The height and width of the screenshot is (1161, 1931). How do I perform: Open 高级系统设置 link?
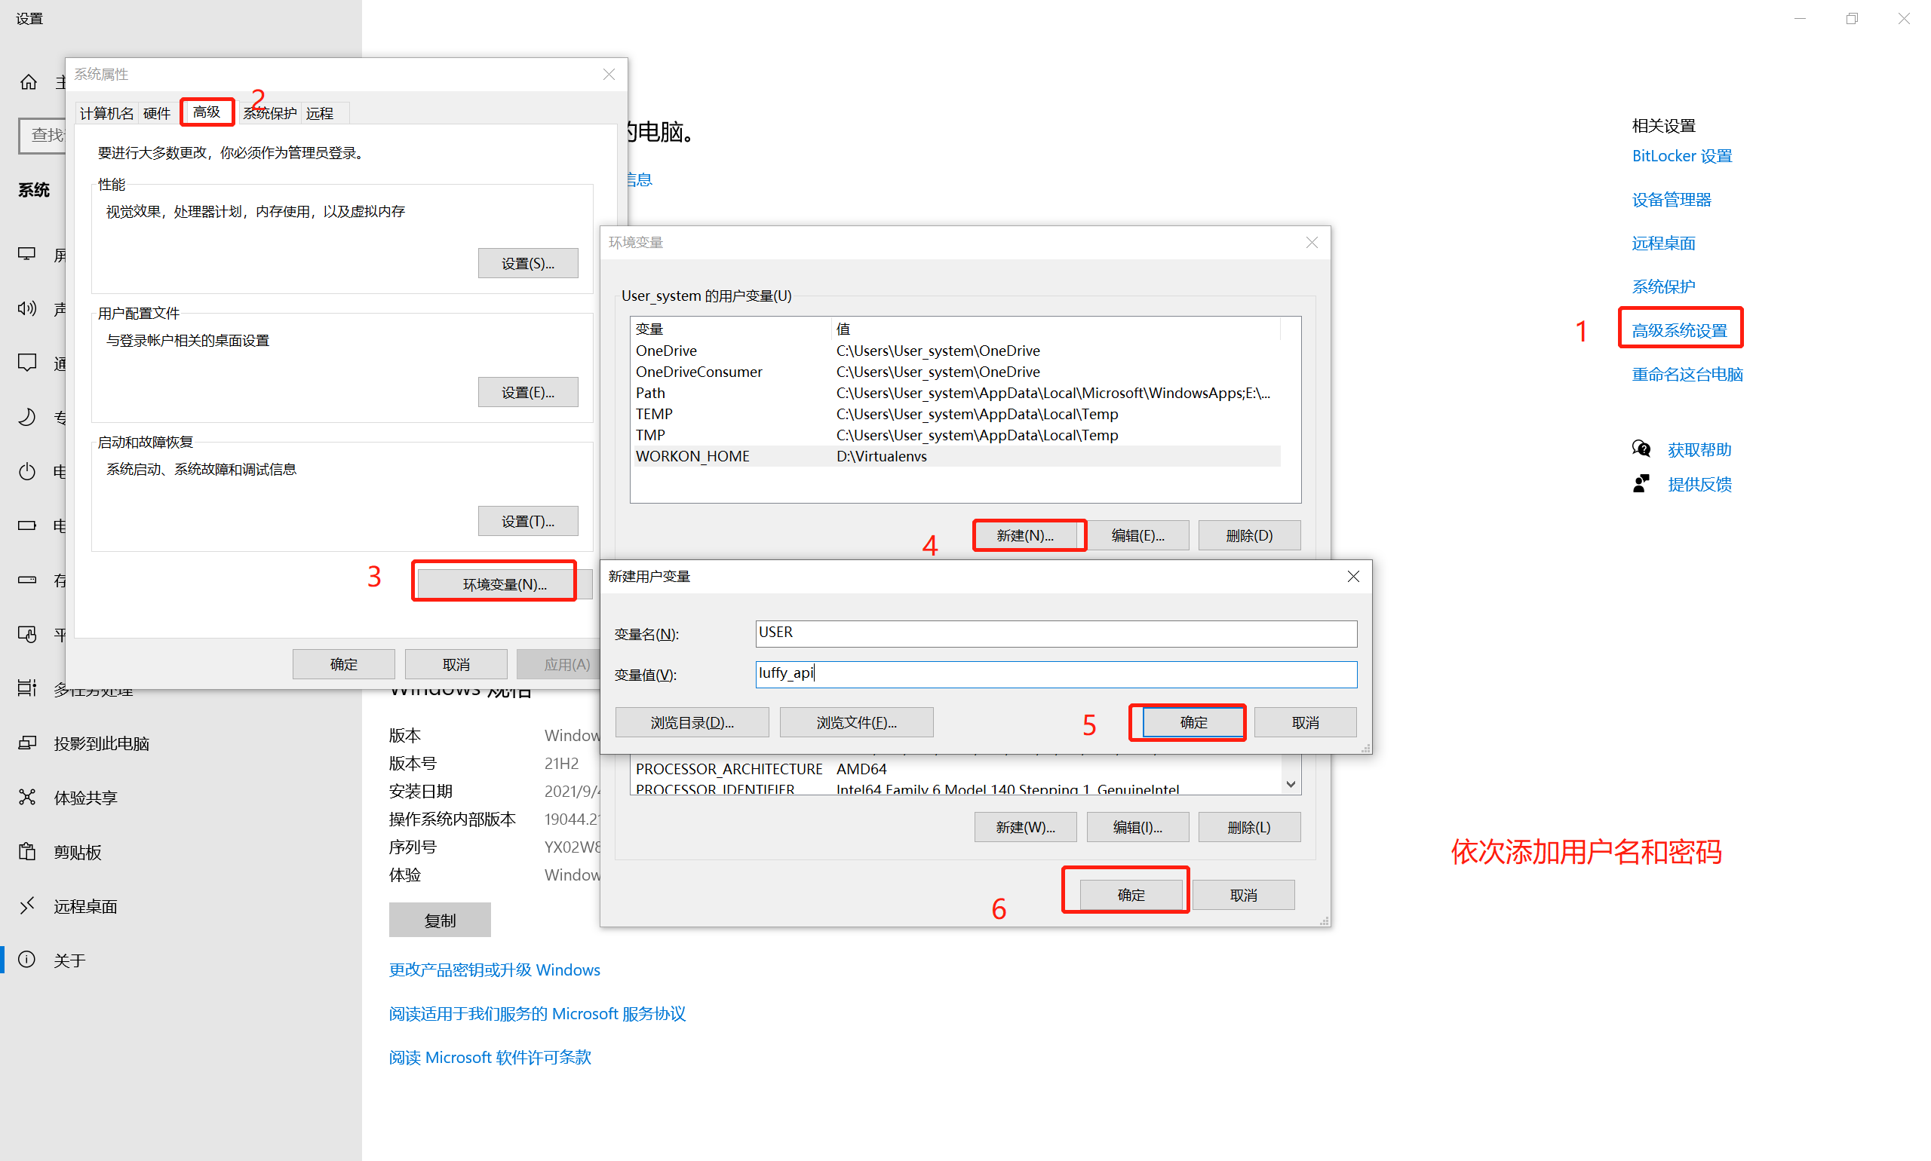tap(1679, 330)
